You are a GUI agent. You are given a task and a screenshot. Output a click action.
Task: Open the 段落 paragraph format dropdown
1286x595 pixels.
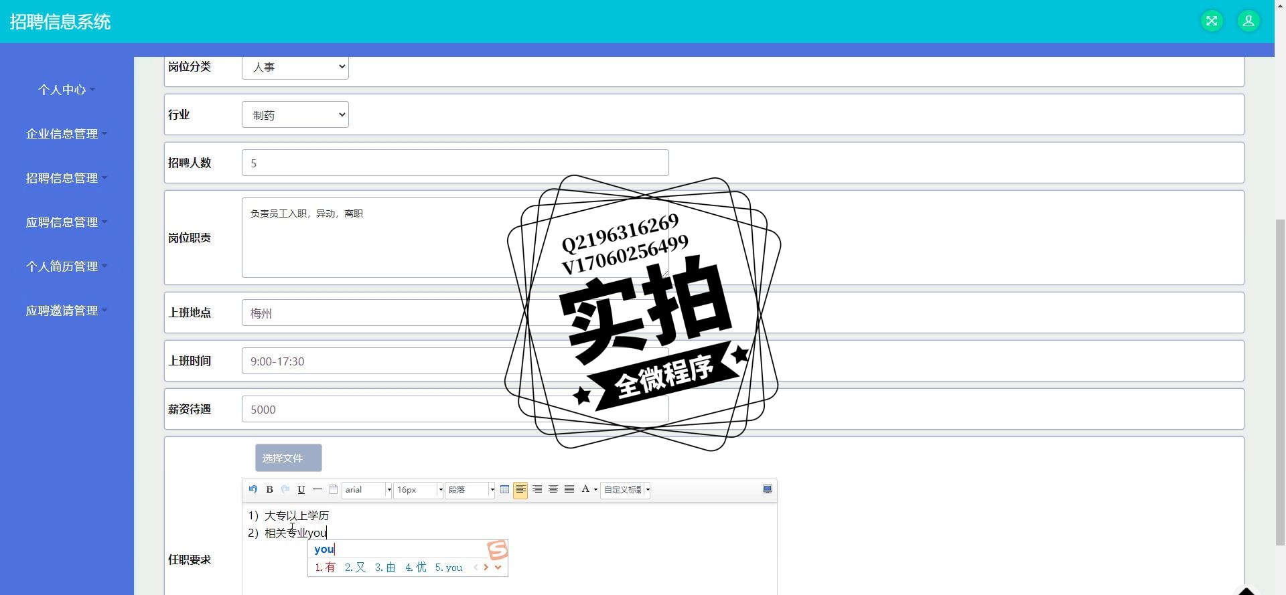tap(470, 490)
